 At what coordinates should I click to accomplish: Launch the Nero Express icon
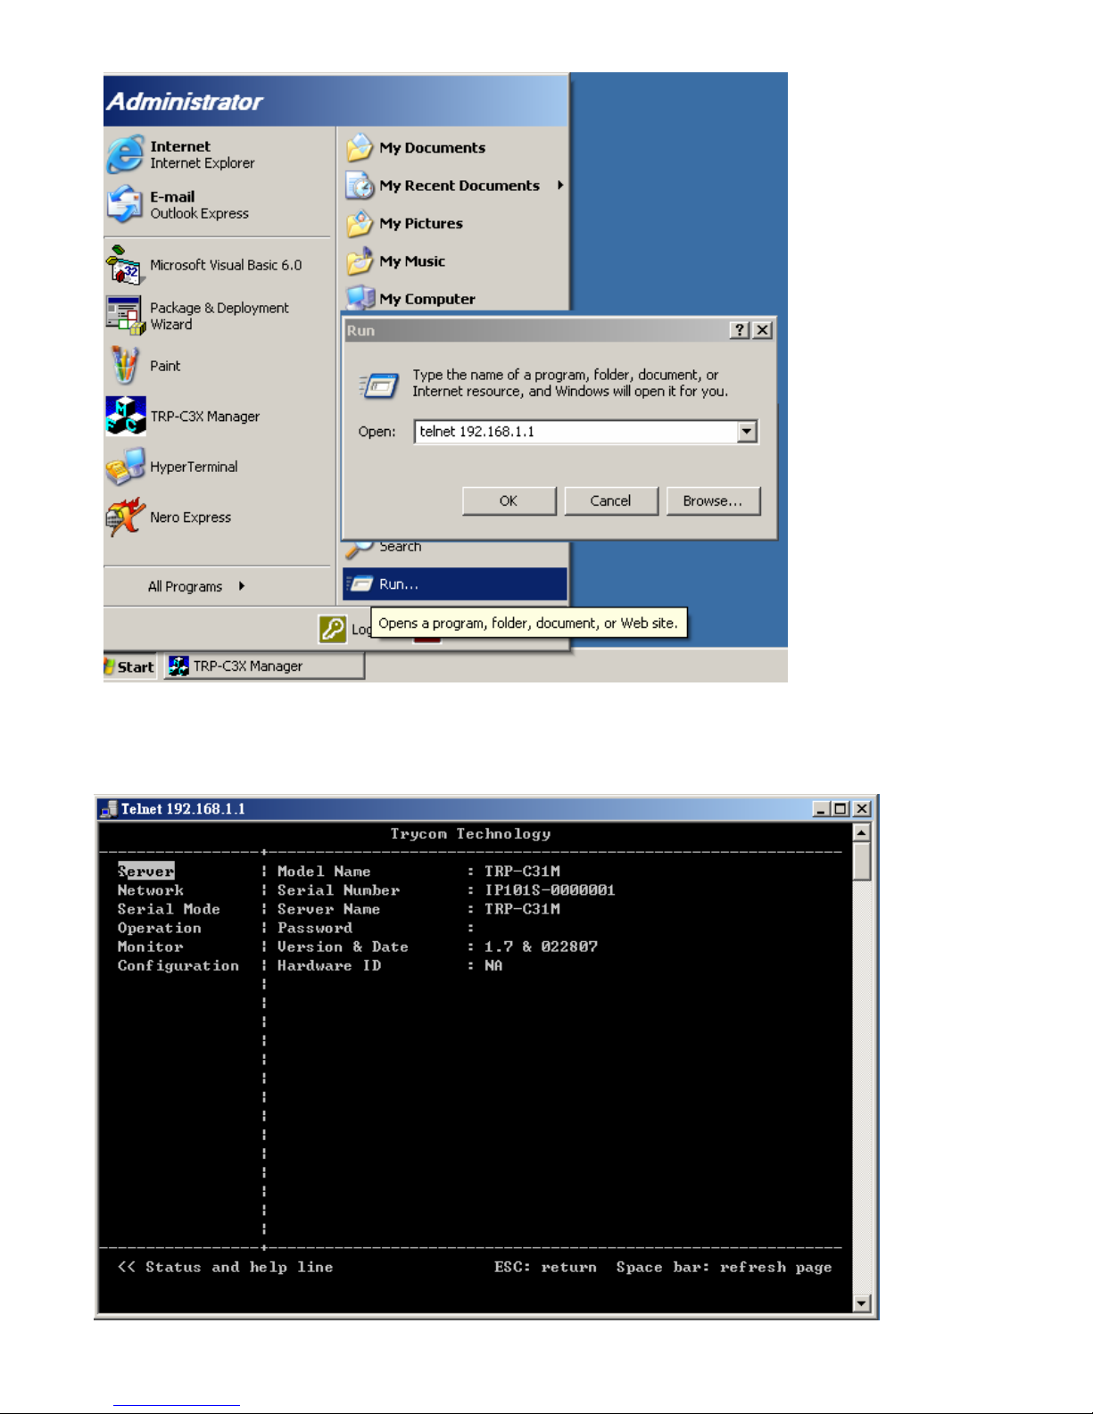[125, 517]
